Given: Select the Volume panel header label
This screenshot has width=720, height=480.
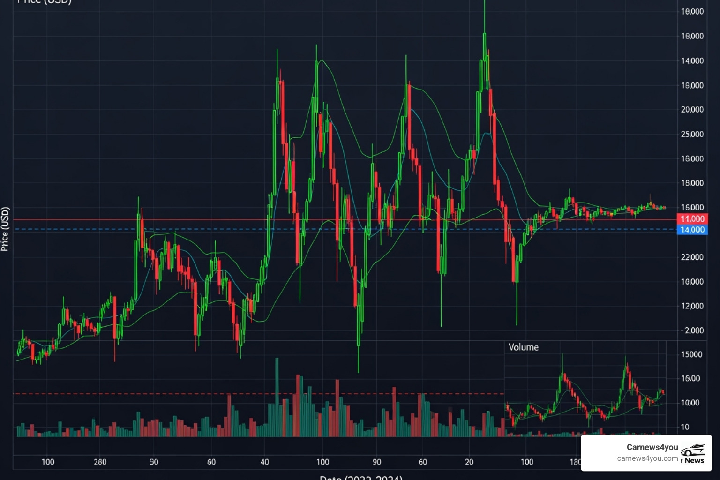Looking at the screenshot, I should [x=523, y=347].
